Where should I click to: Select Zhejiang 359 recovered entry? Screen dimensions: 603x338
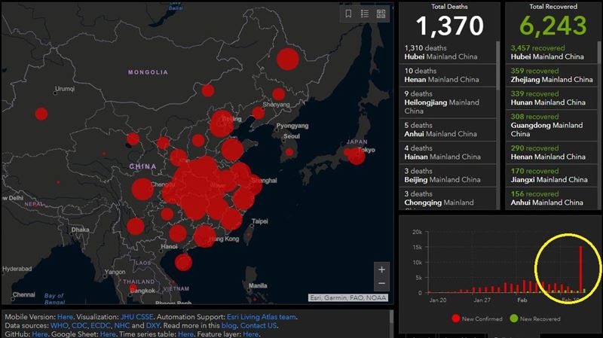point(552,75)
